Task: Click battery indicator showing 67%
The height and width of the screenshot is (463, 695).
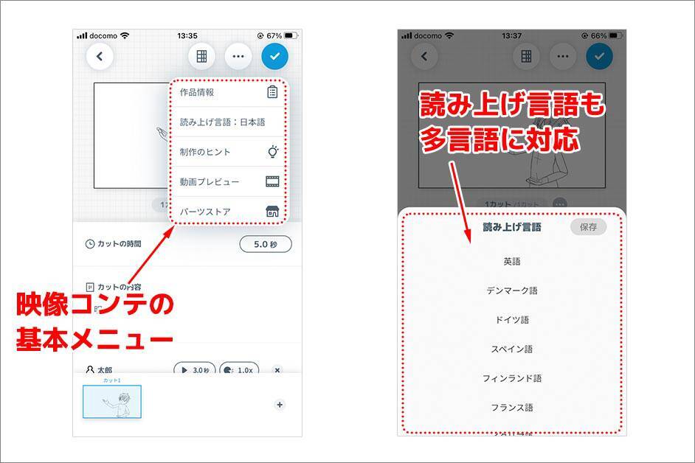Action: [277, 35]
